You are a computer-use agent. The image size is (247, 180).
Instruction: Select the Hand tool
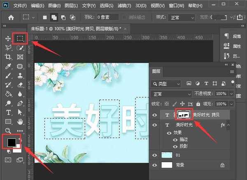[x=20, y=122]
